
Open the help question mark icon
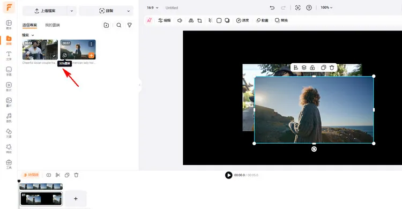[x=309, y=8]
